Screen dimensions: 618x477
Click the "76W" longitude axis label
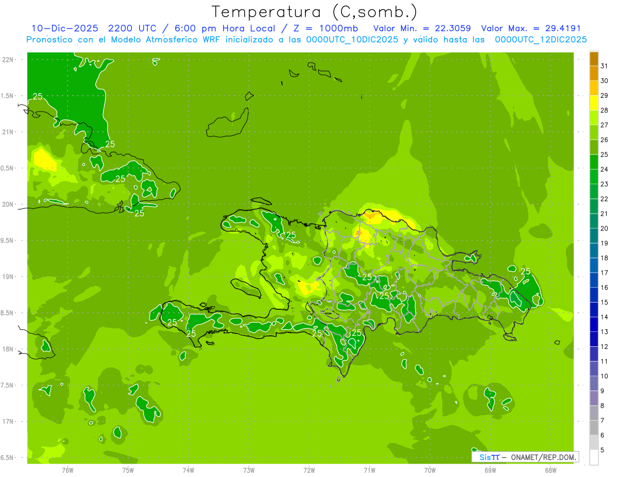coord(67,470)
